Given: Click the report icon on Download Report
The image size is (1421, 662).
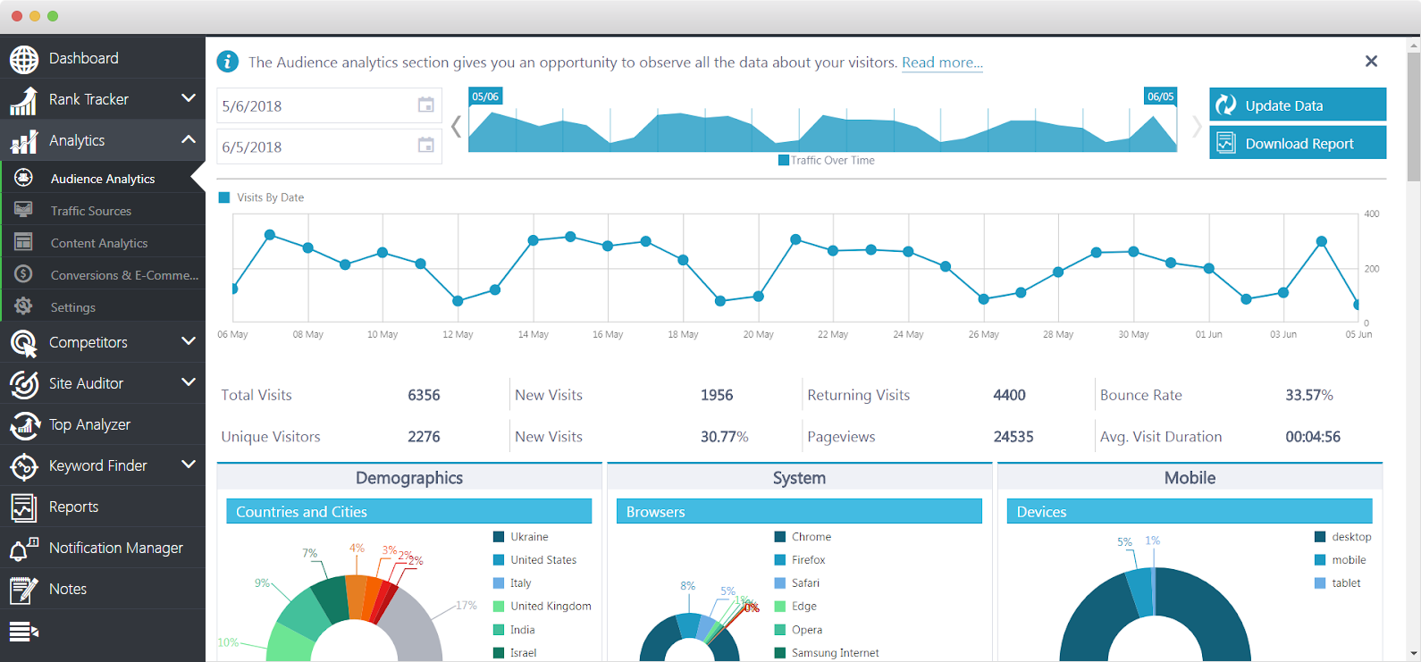Looking at the screenshot, I should pyautogui.click(x=1226, y=143).
